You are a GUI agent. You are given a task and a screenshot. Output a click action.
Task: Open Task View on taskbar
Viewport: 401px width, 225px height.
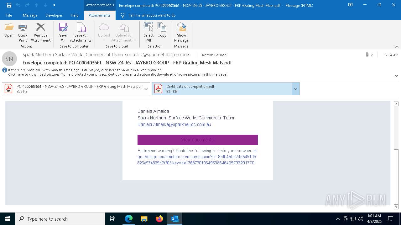click(x=113, y=219)
